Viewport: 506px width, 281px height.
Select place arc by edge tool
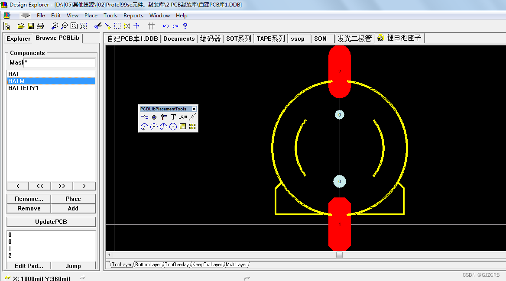click(154, 127)
